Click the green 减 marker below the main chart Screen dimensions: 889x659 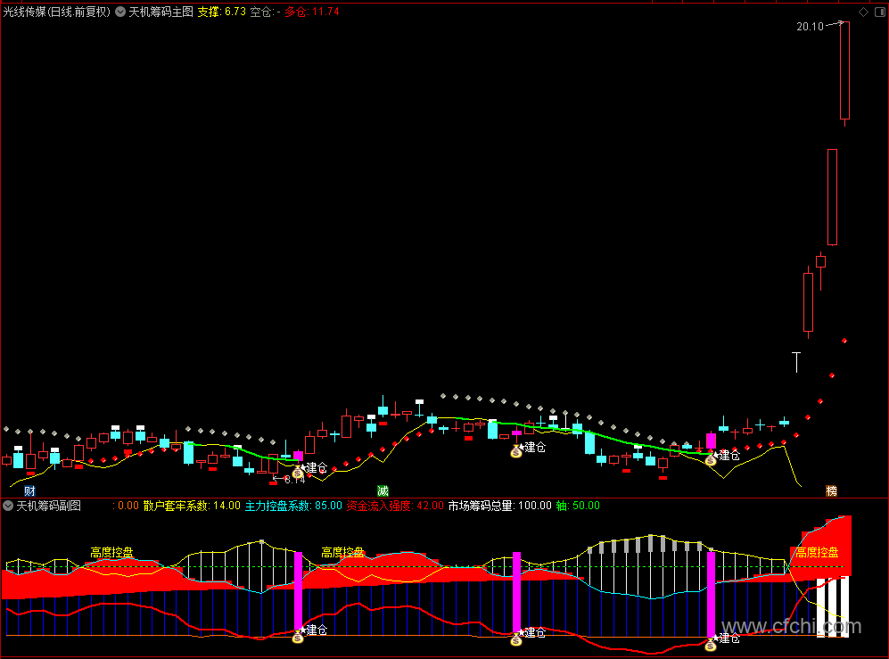[383, 491]
